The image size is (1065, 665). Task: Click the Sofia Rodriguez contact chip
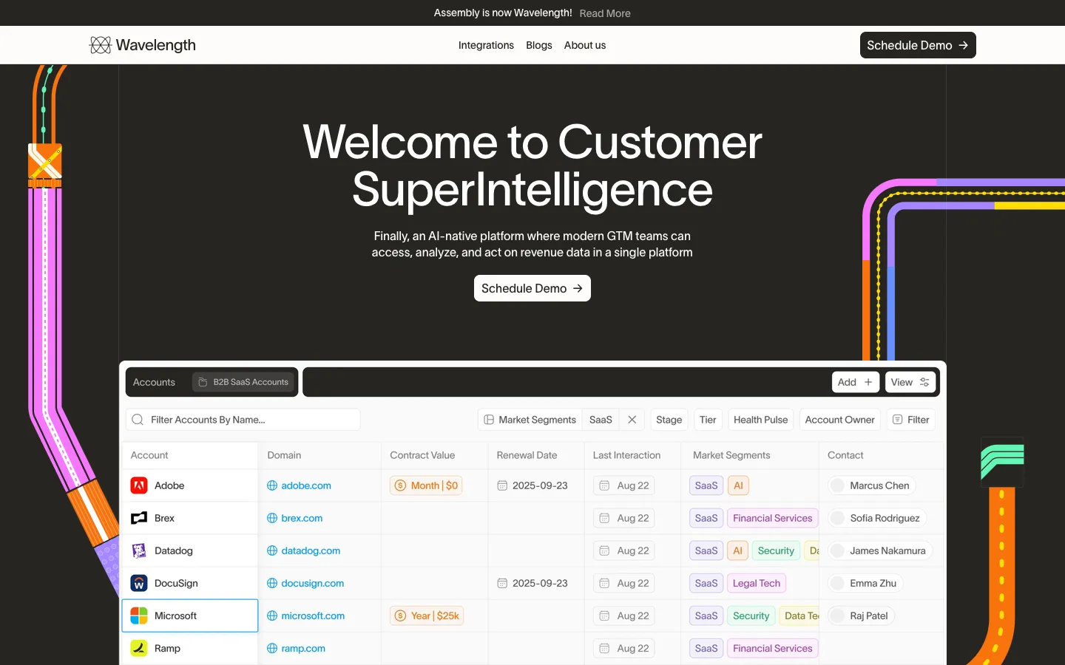click(876, 518)
